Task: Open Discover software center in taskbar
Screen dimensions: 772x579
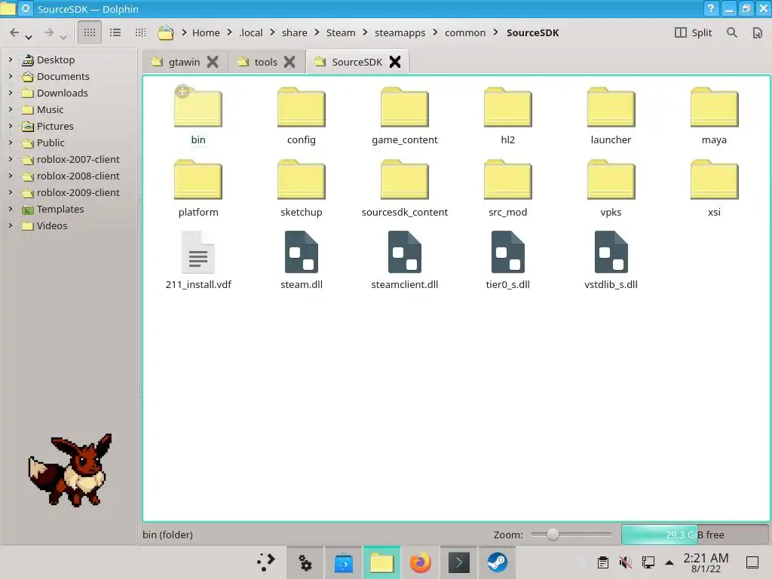Action: pos(344,562)
